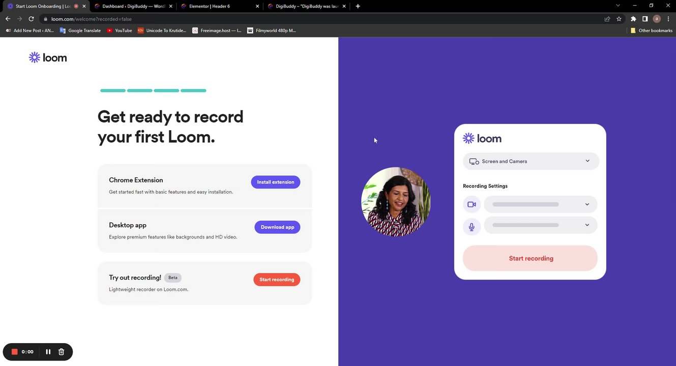Screen dimensions: 676x366
Task: Close the Dashboard DigiBuddy tab
Action: [170, 6]
